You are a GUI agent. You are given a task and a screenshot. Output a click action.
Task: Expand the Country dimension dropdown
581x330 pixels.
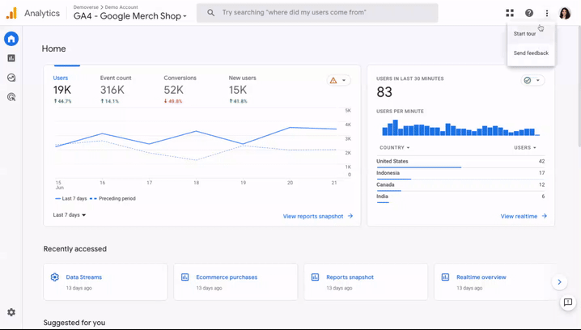[394, 148]
